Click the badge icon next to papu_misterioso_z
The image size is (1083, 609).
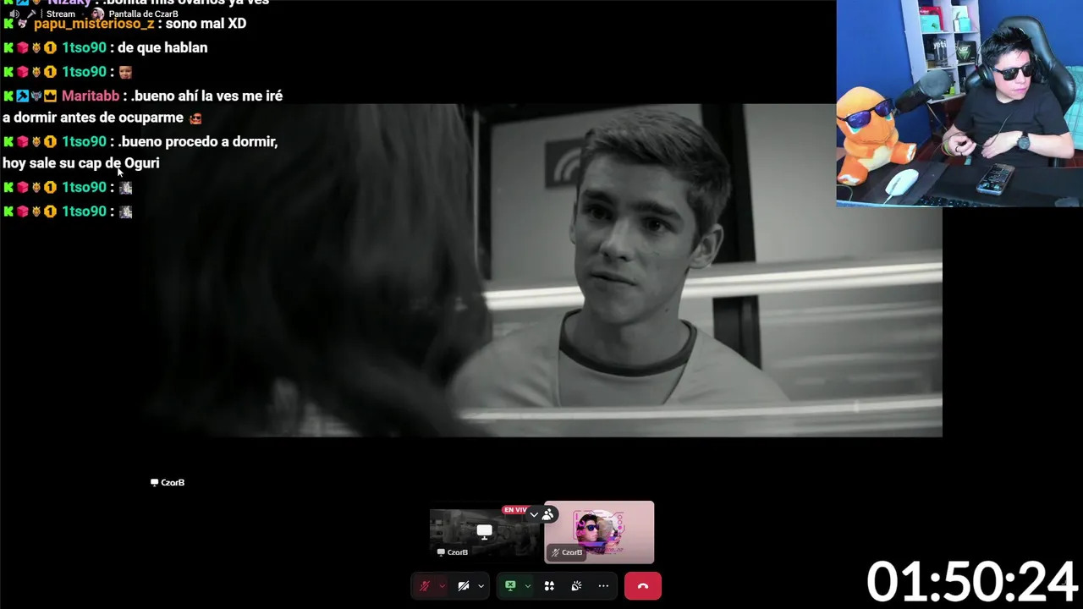click(22, 24)
